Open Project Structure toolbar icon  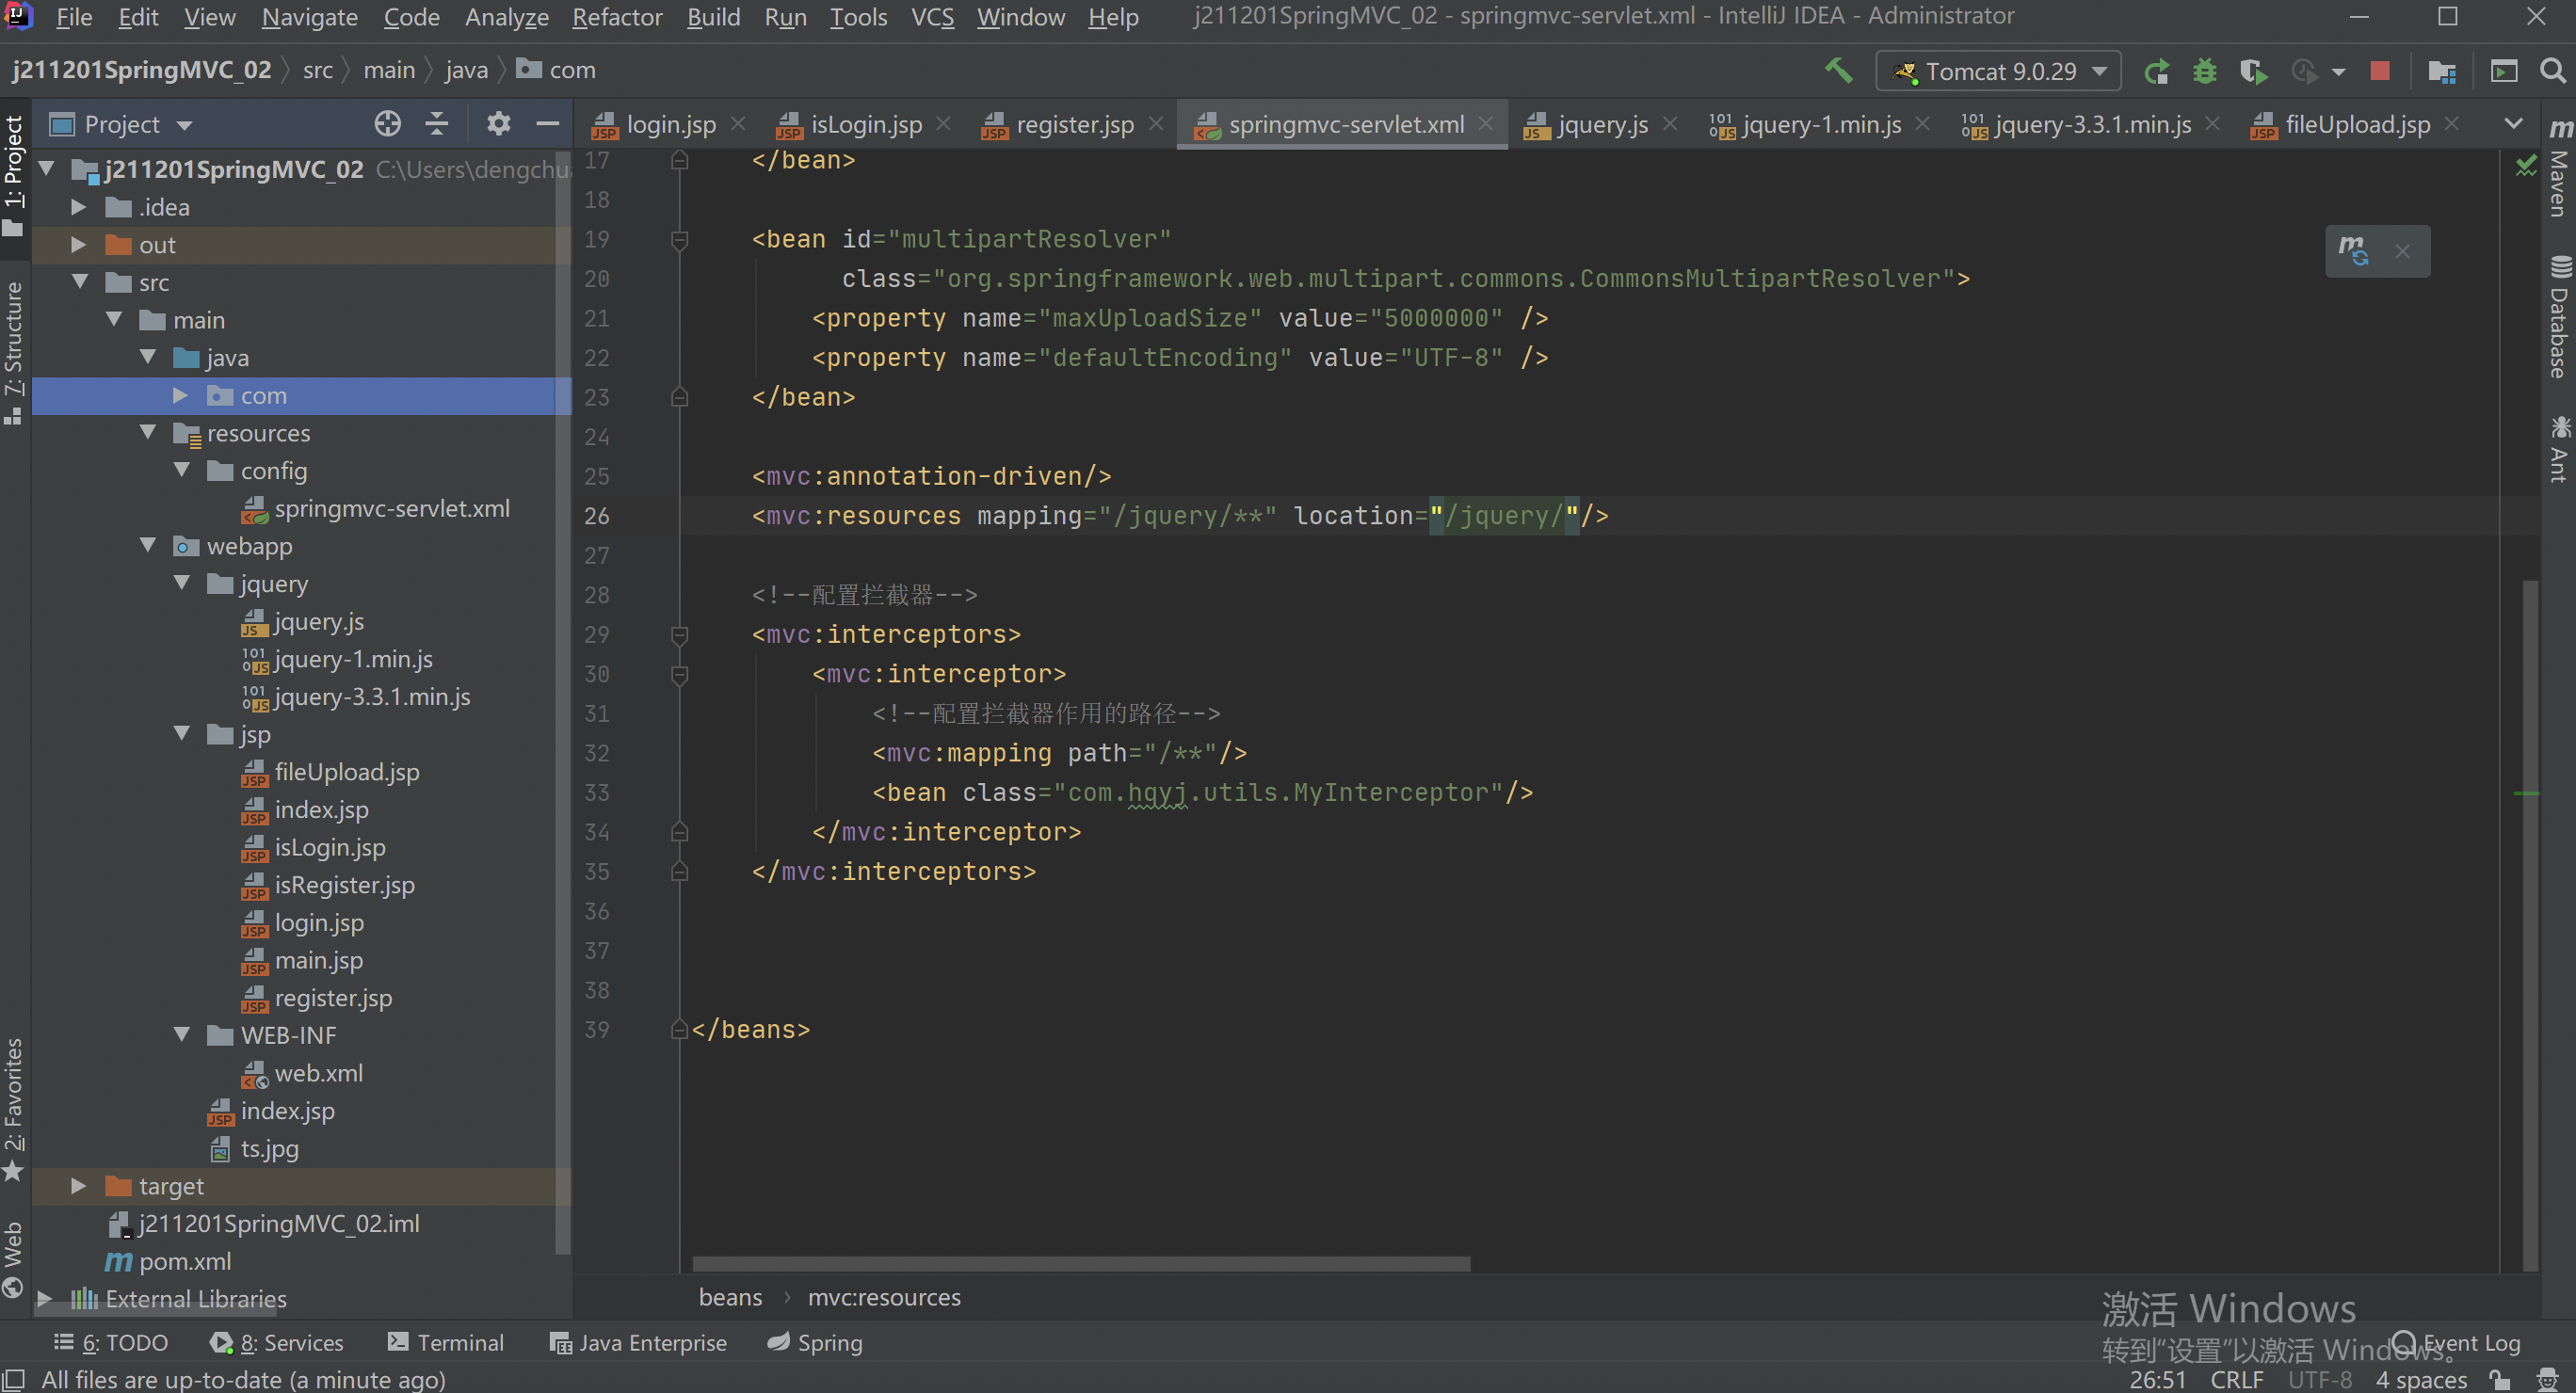click(2442, 71)
